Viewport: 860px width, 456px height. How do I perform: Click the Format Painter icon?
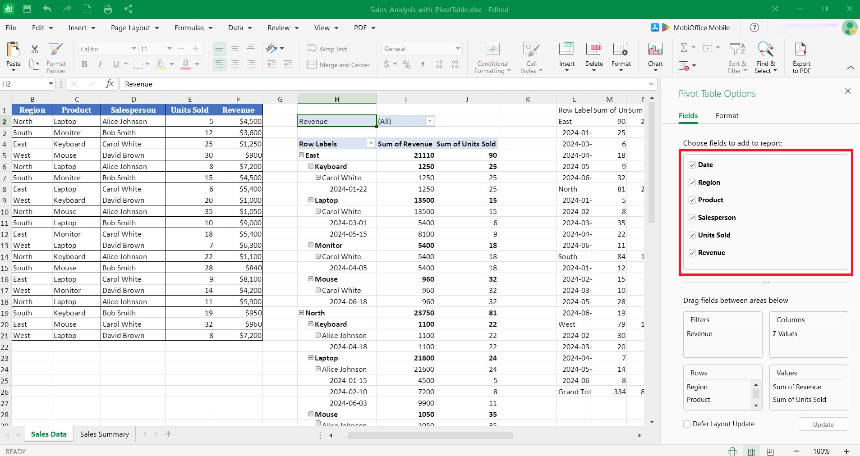click(56, 50)
